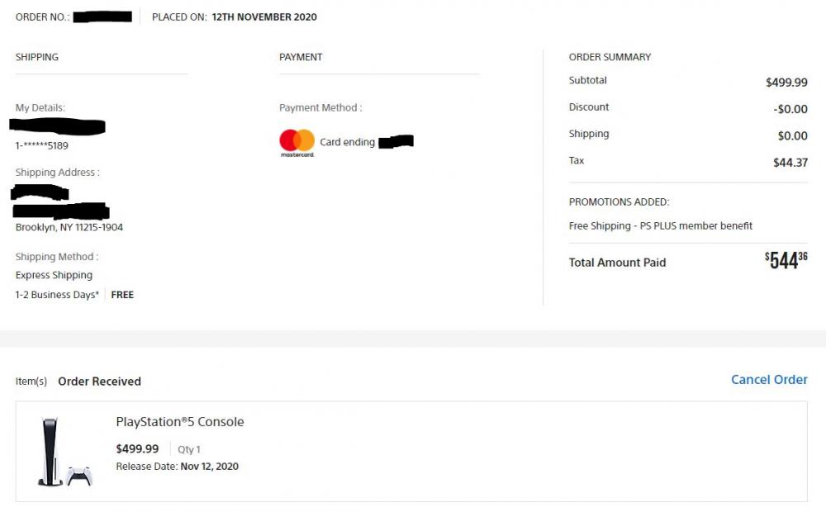Click the Tax amount $44.37

790,163
